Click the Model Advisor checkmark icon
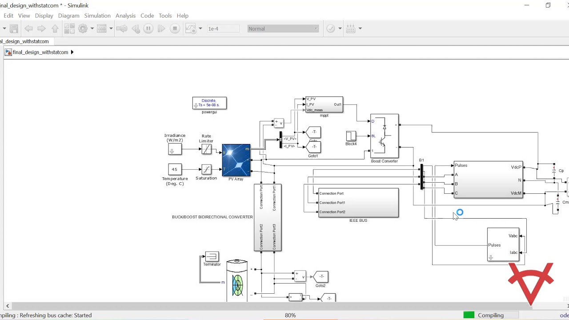 pos(331,28)
